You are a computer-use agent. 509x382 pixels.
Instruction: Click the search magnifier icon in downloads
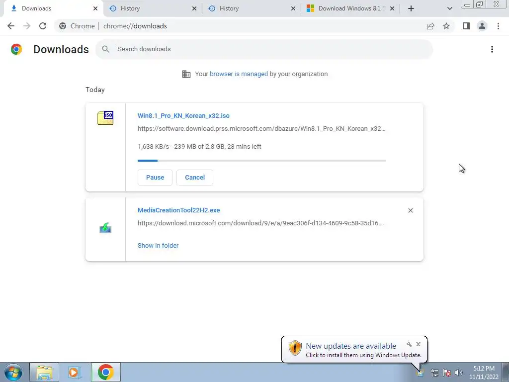pyautogui.click(x=105, y=49)
